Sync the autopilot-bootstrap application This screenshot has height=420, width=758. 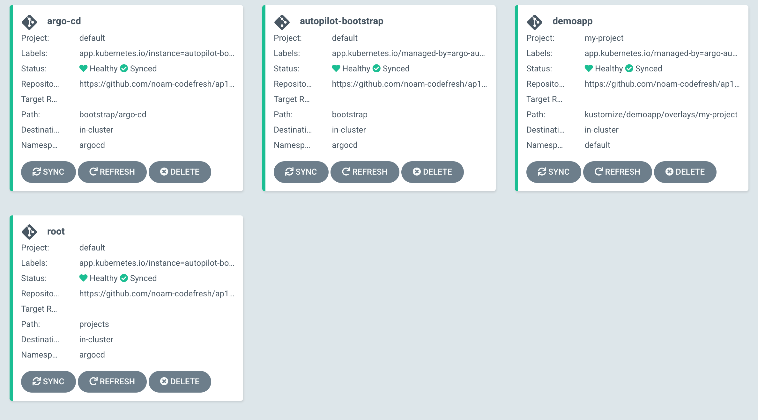tap(301, 172)
